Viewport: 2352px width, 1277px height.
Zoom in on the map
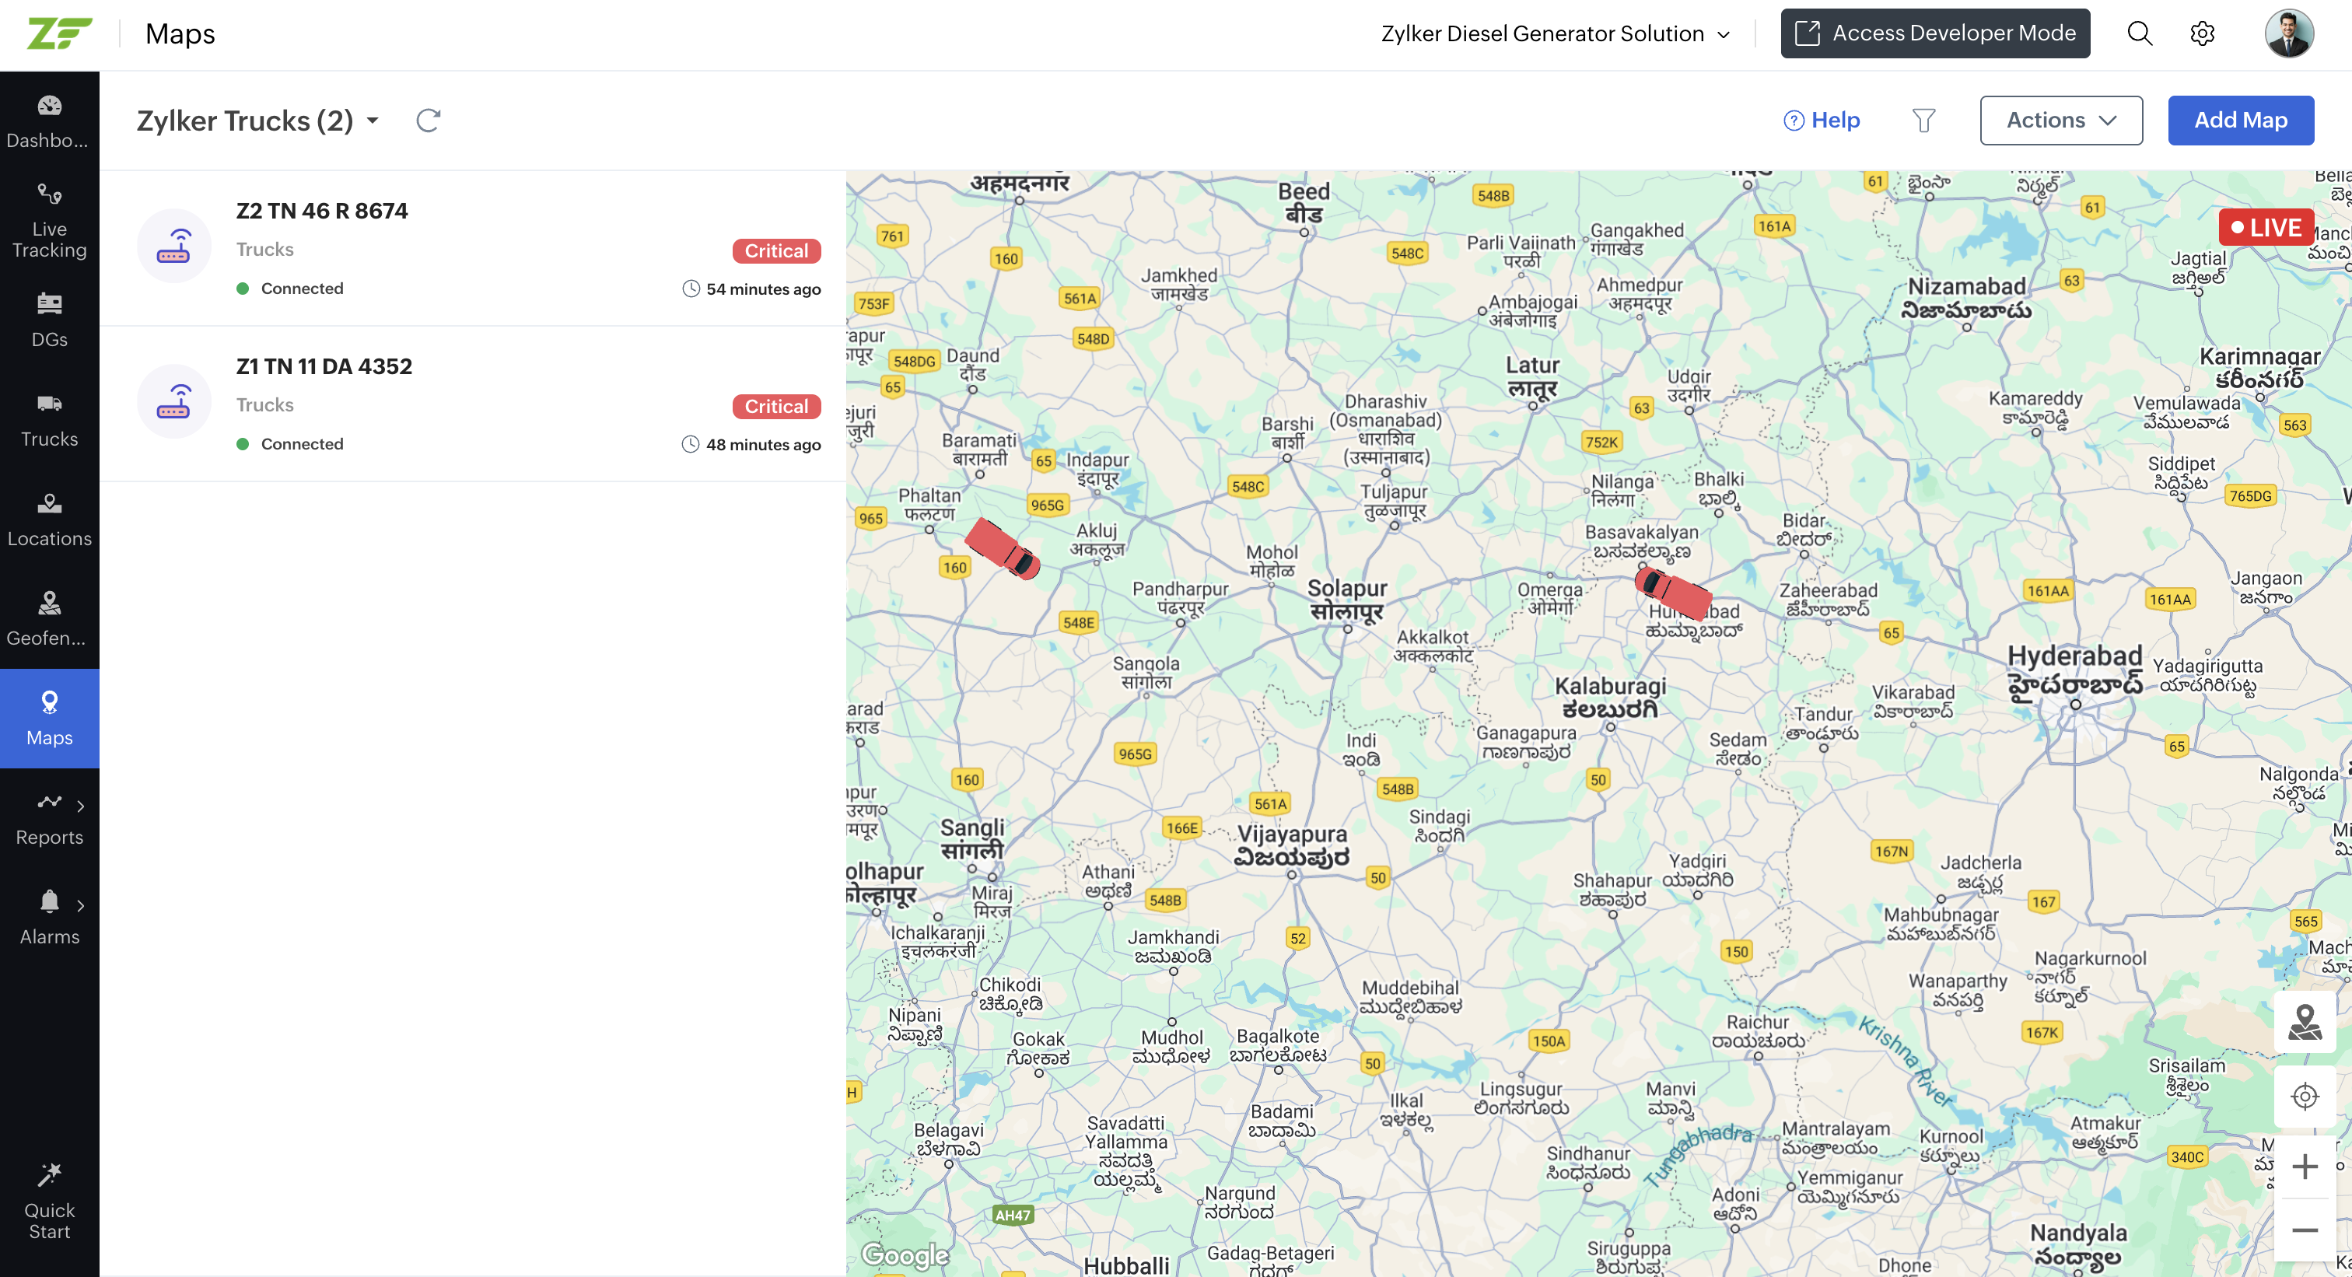point(2305,1167)
